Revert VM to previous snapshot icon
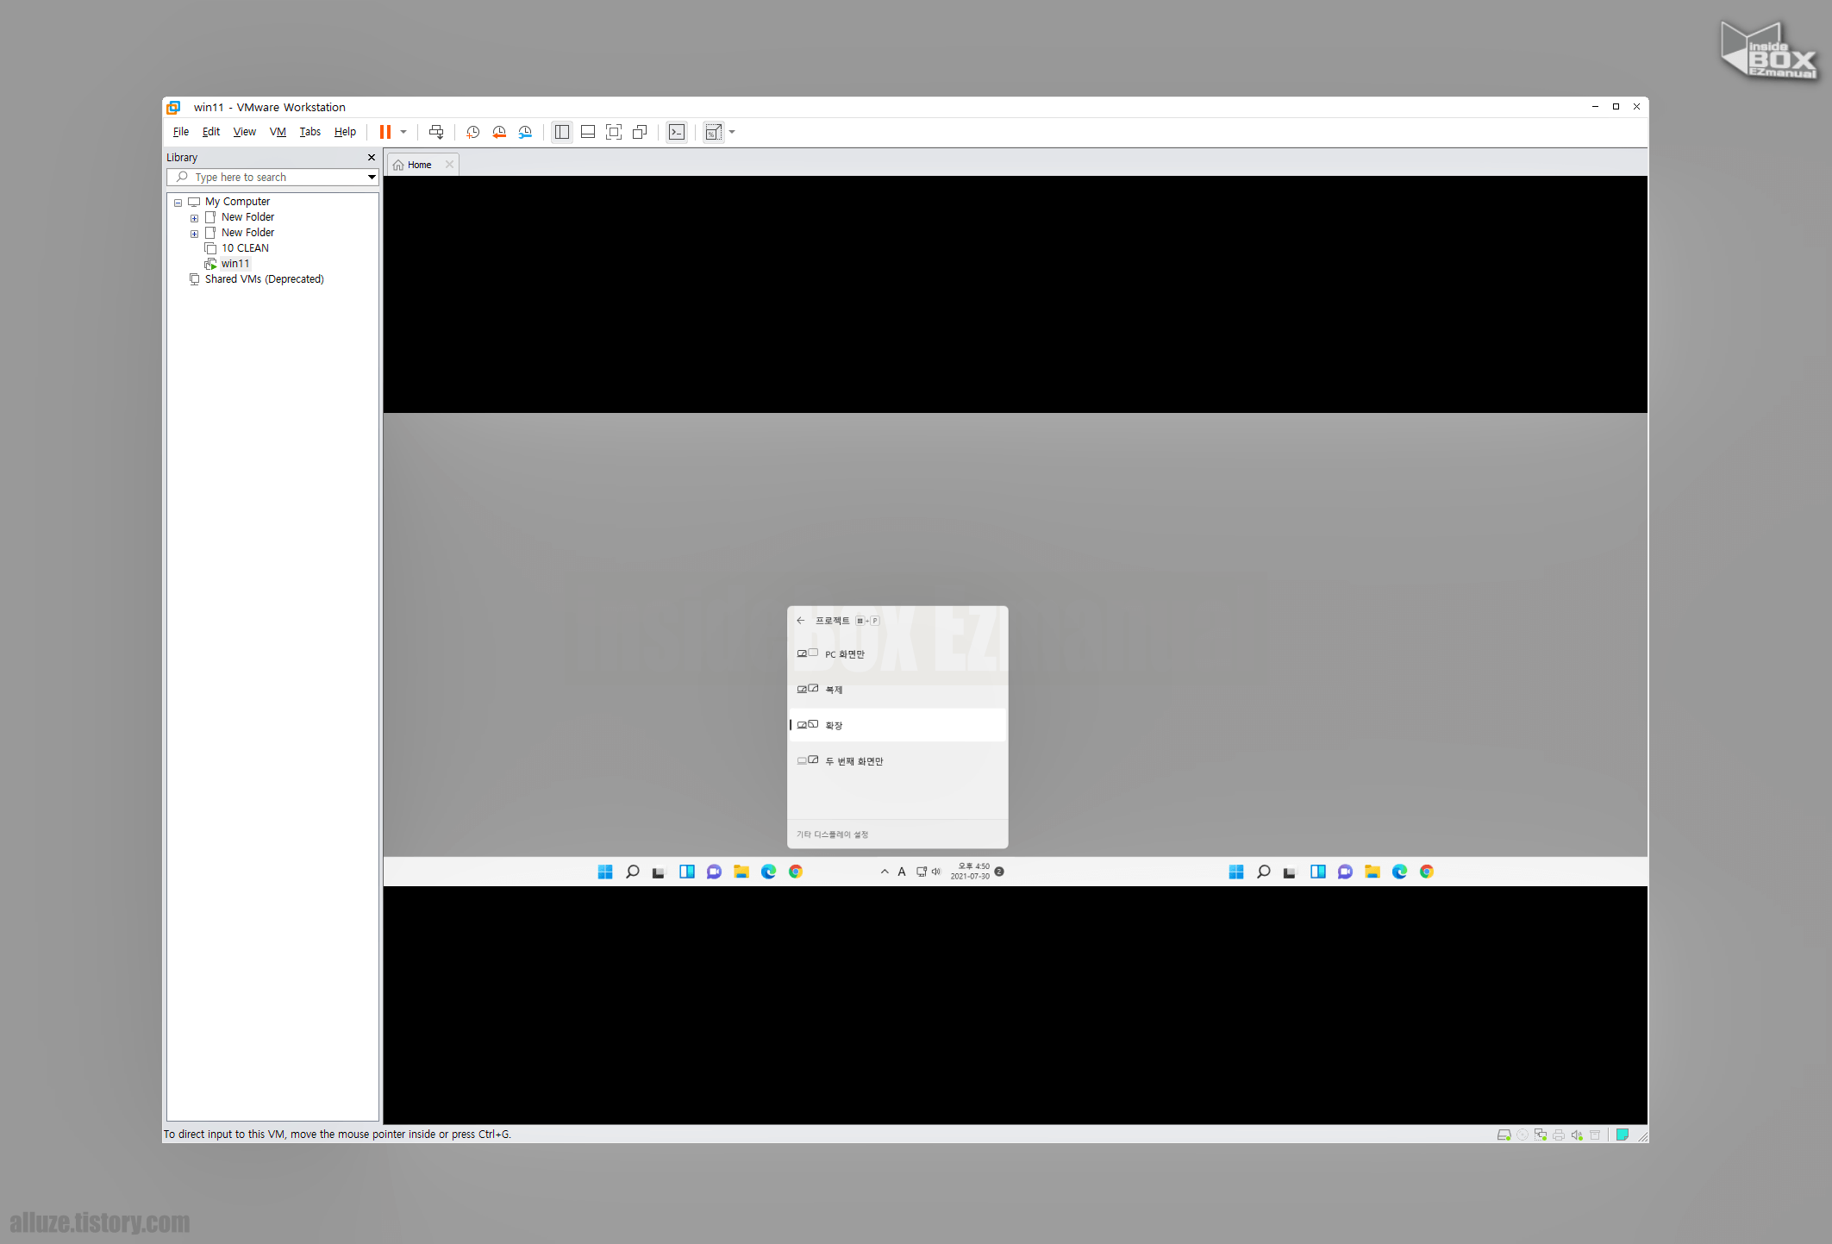Image resolution: width=1832 pixels, height=1244 pixels. click(498, 132)
